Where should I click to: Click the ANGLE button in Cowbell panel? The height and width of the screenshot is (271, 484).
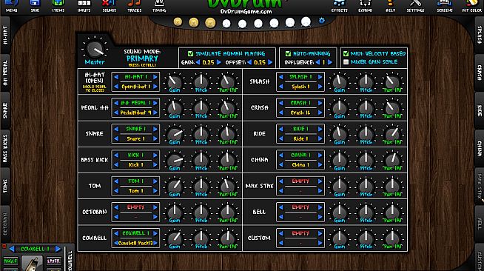10,261
